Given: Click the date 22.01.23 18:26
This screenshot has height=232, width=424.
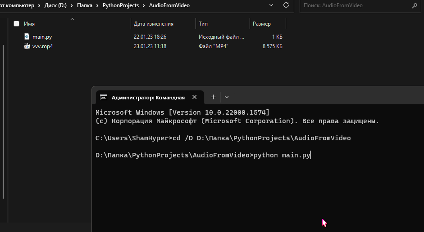Looking at the screenshot, I should 150,37.
